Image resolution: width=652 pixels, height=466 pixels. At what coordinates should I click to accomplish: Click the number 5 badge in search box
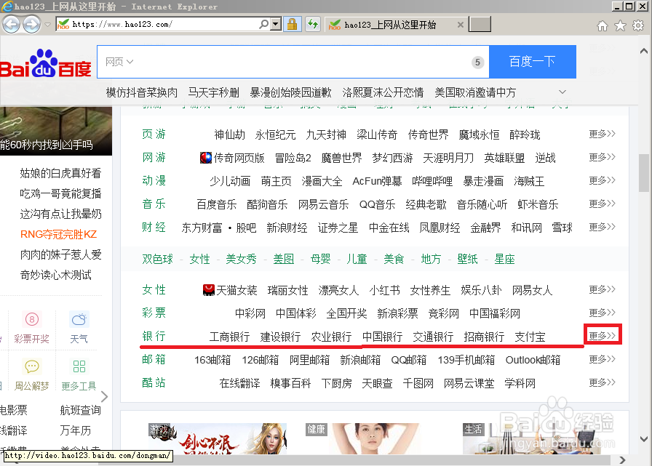(477, 63)
